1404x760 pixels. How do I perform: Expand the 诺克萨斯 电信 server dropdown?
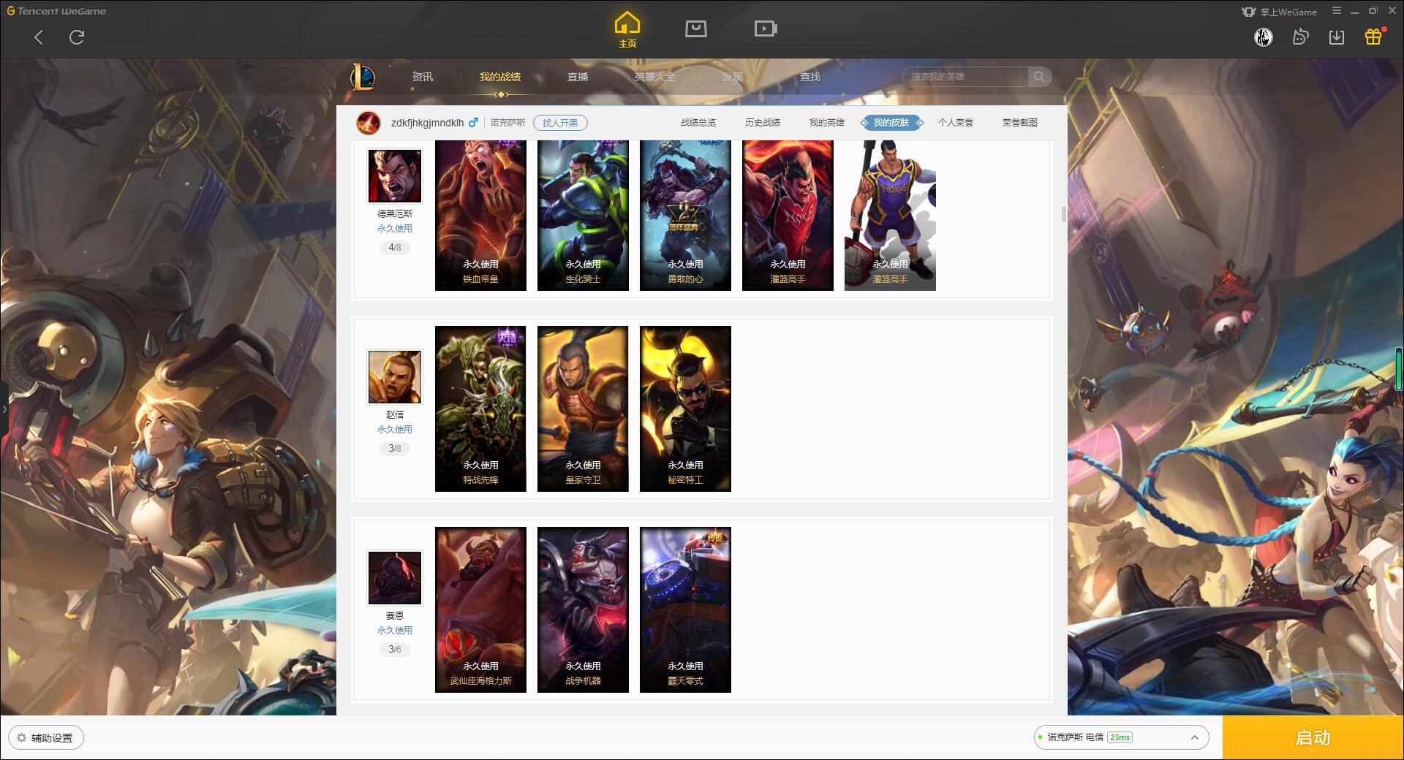(x=1121, y=737)
